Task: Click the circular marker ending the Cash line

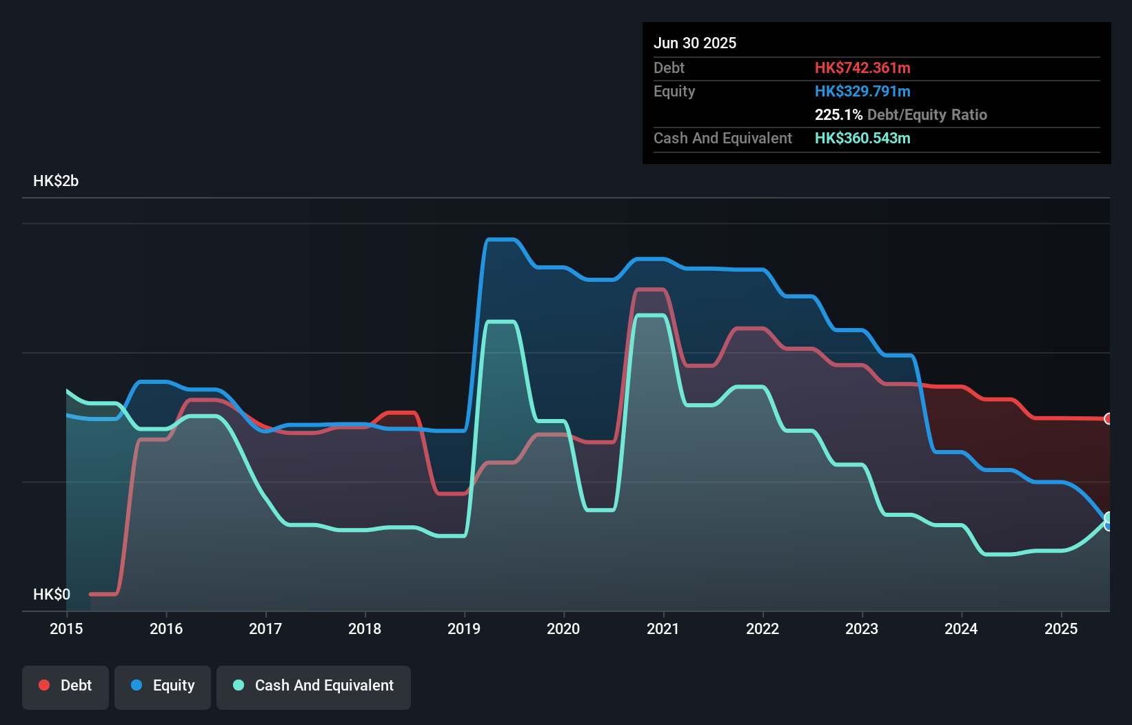Action: [1107, 517]
